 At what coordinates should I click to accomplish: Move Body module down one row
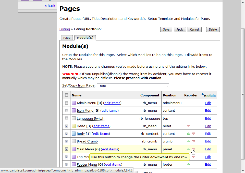(x=194, y=134)
